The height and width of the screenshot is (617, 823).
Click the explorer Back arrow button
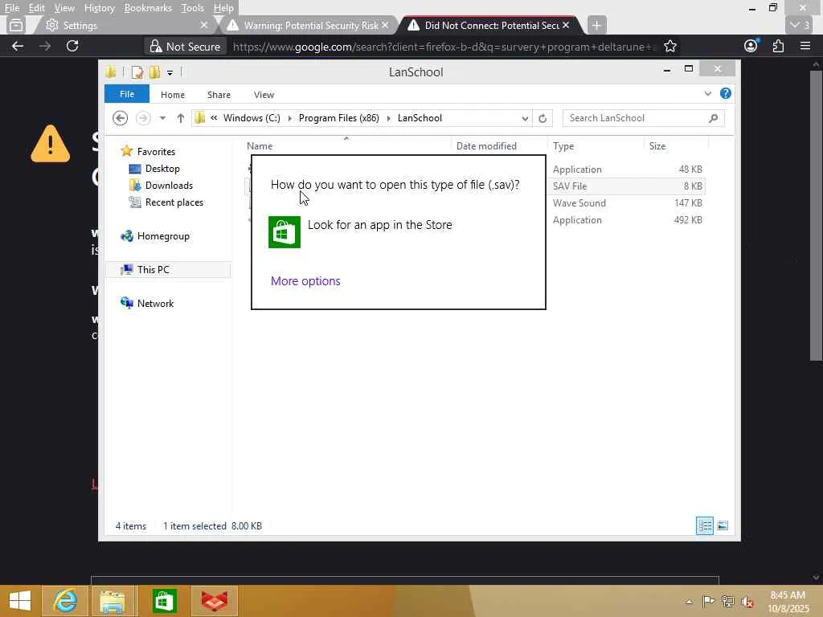121,118
